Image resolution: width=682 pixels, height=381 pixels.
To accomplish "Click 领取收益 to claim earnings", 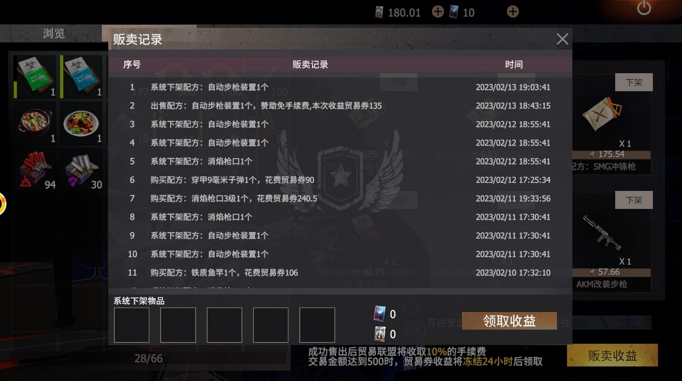I will [509, 321].
